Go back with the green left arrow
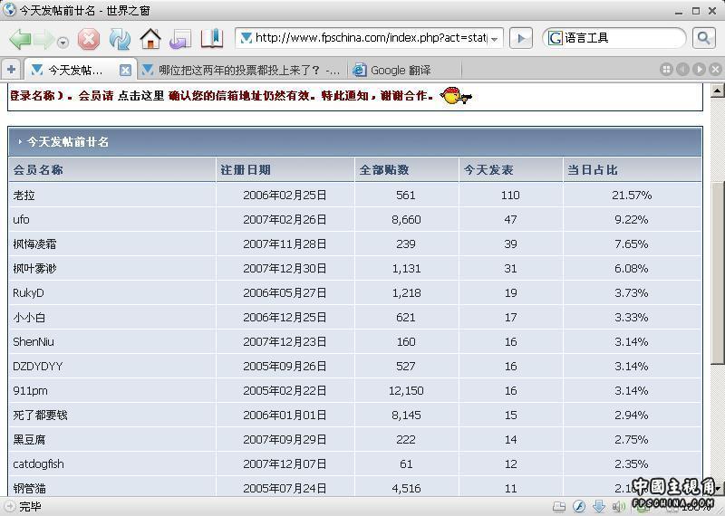 point(20,39)
